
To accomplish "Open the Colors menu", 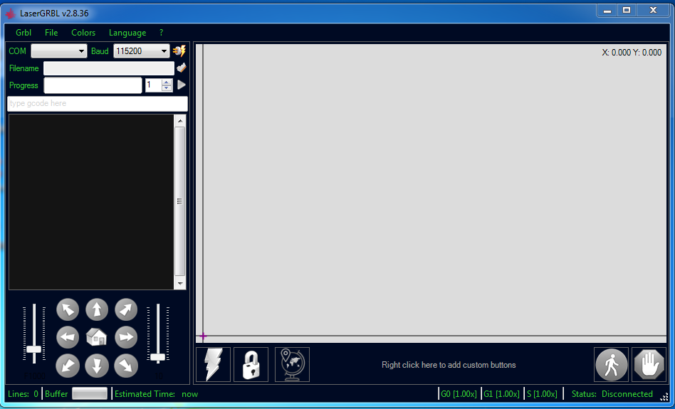I will coord(83,33).
